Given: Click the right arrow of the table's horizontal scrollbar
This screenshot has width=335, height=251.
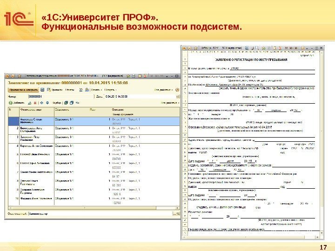Looking at the screenshot, I should (177, 208).
